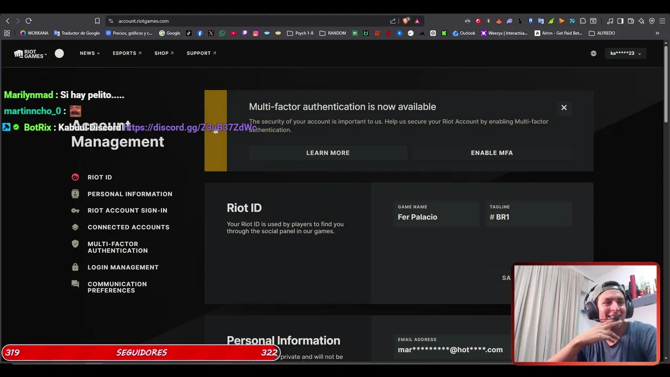Open the YouTube bookmark
The image size is (670, 377).
point(233,33)
